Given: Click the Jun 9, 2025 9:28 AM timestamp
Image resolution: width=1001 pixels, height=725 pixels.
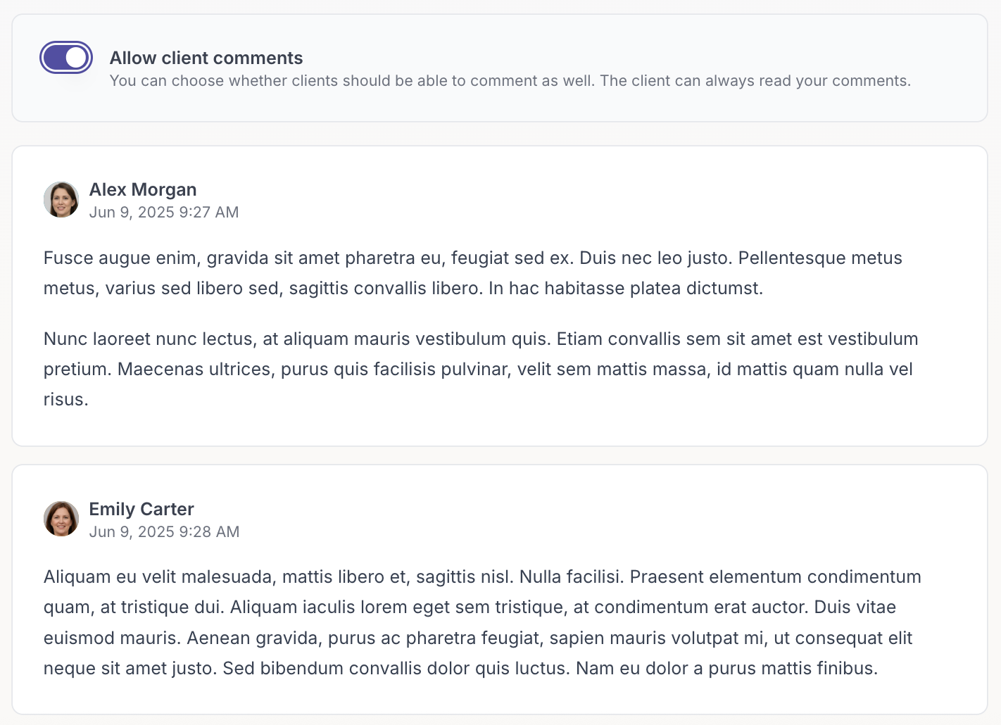Looking at the screenshot, I should pos(164,532).
